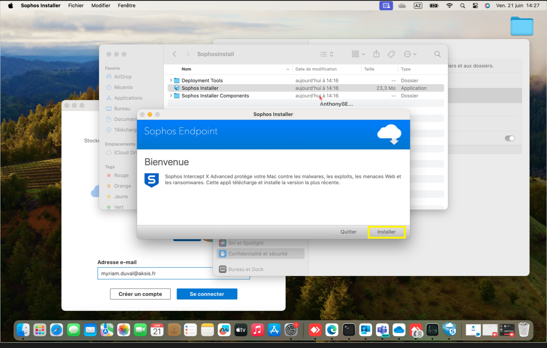Click the Siri icon in menu bar
Screen dimensions: 547x348
487,6
